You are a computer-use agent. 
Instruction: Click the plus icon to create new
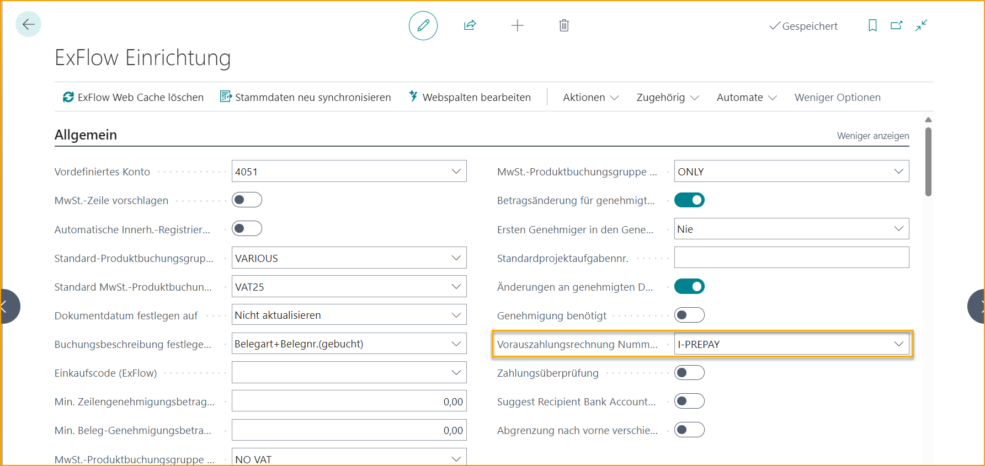517,25
